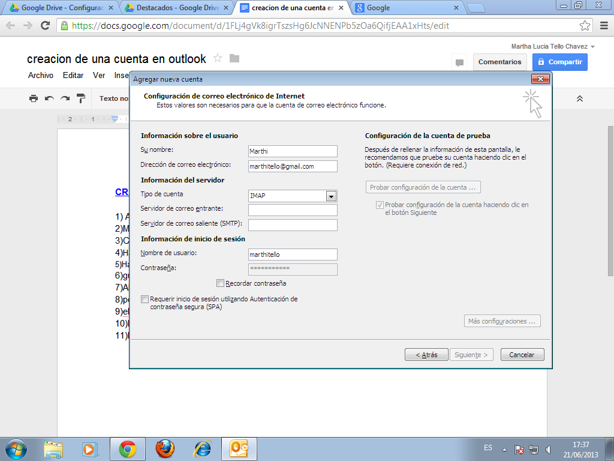Open the folder icon next to title
The height and width of the screenshot is (461, 614).
234,58
